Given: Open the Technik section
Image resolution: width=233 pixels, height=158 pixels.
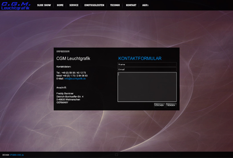Looking at the screenshot, I should point(115,5).
